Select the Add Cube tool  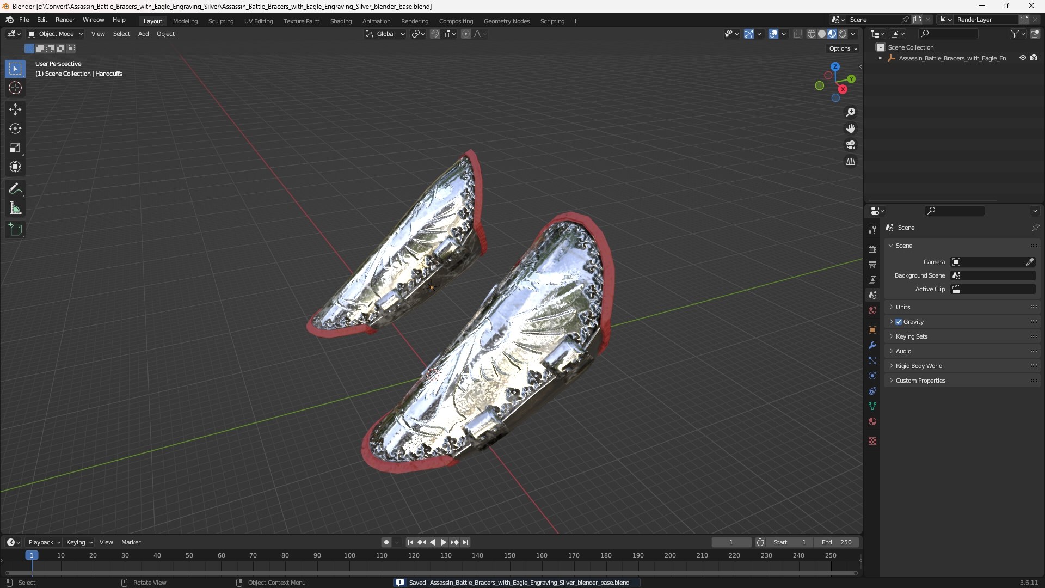pyautogui.click(x=15, y=230)
